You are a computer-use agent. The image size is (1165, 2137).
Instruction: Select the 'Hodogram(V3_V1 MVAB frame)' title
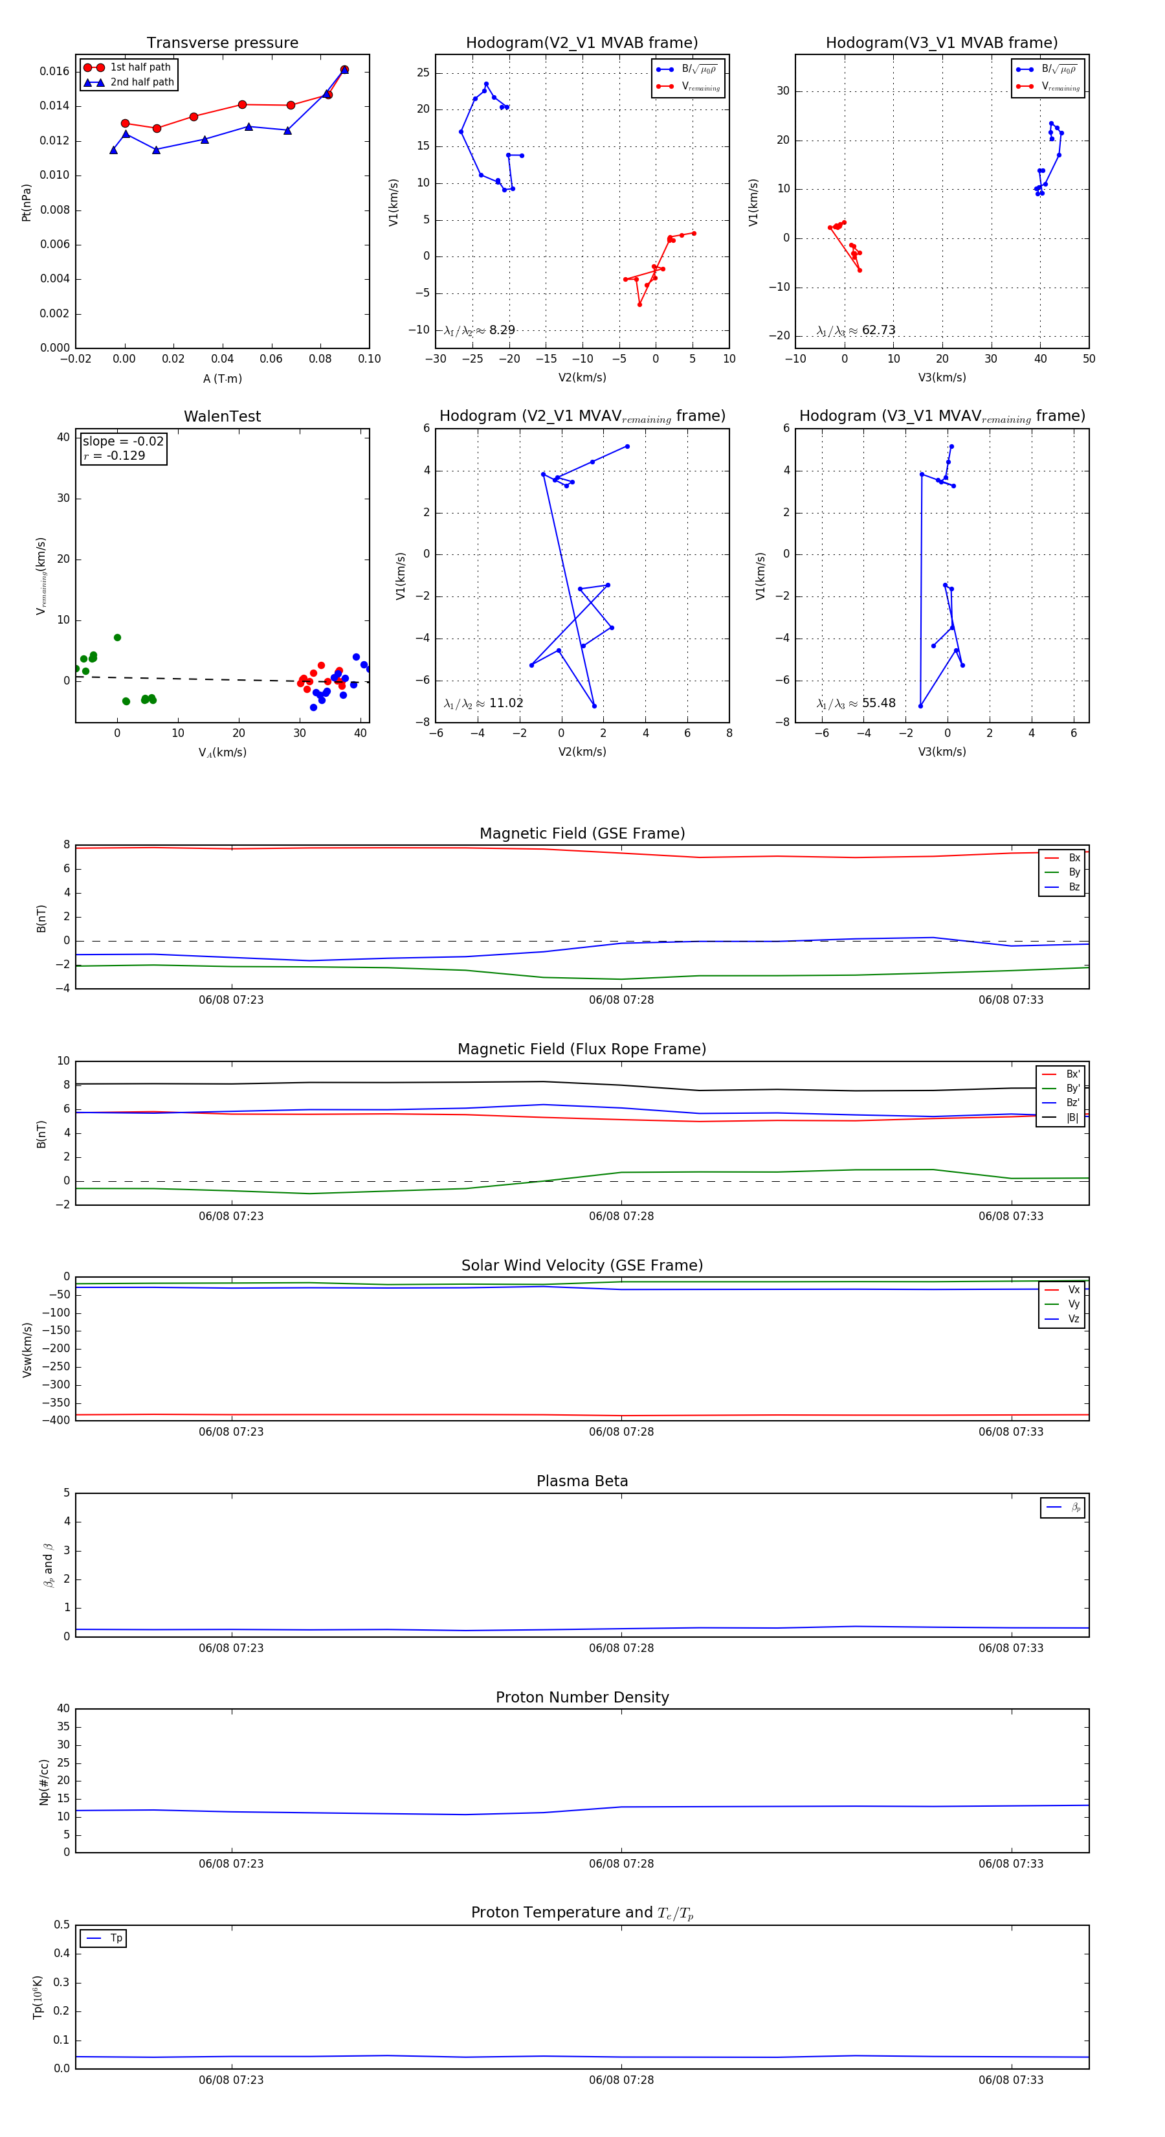tap(942, 43)
